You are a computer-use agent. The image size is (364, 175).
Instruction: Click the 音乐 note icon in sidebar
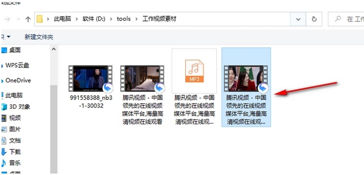[4, 163]
